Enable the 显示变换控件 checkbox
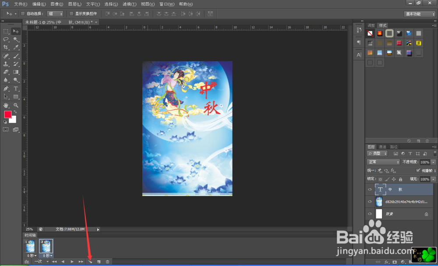Image resolution: width=438 pixels, height=266 pixels. pos(71,14)
